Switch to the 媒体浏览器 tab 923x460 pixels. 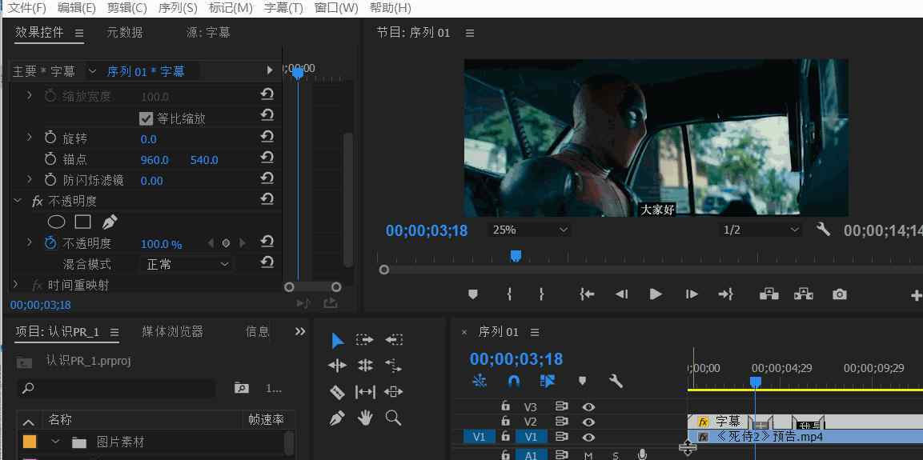172,332
